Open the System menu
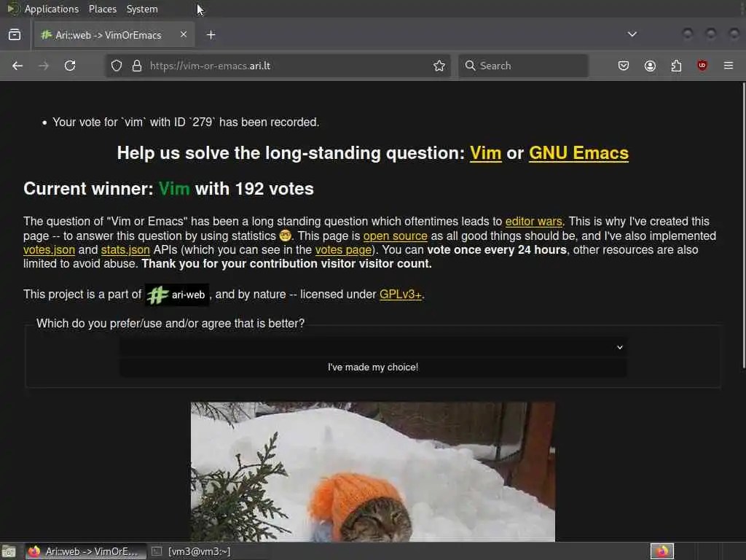Viewport: 746px width, 560px height. (x=142, y=9)
